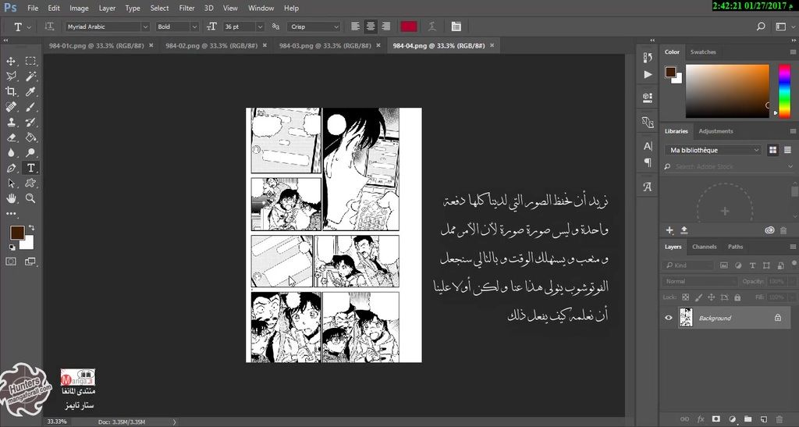Switch to the Adjustments tab

[x=716, y=131]
